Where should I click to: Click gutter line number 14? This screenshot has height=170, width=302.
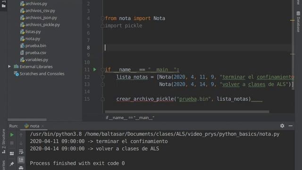pyautogui.click(x=87, y=92)
